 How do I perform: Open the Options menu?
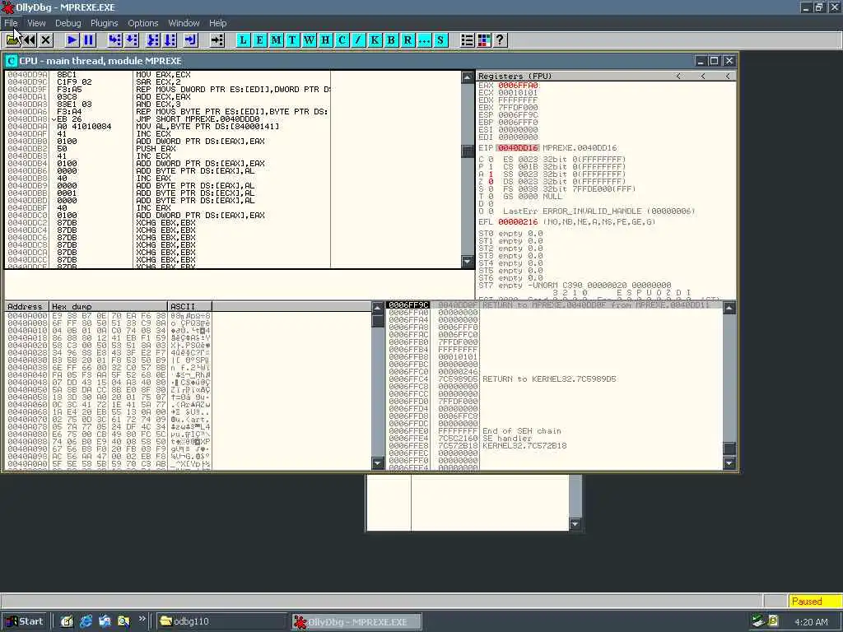coord(142,23)
